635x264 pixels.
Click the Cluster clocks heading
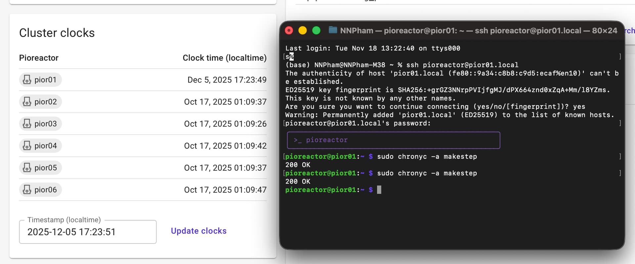click(x=57, y=33)
